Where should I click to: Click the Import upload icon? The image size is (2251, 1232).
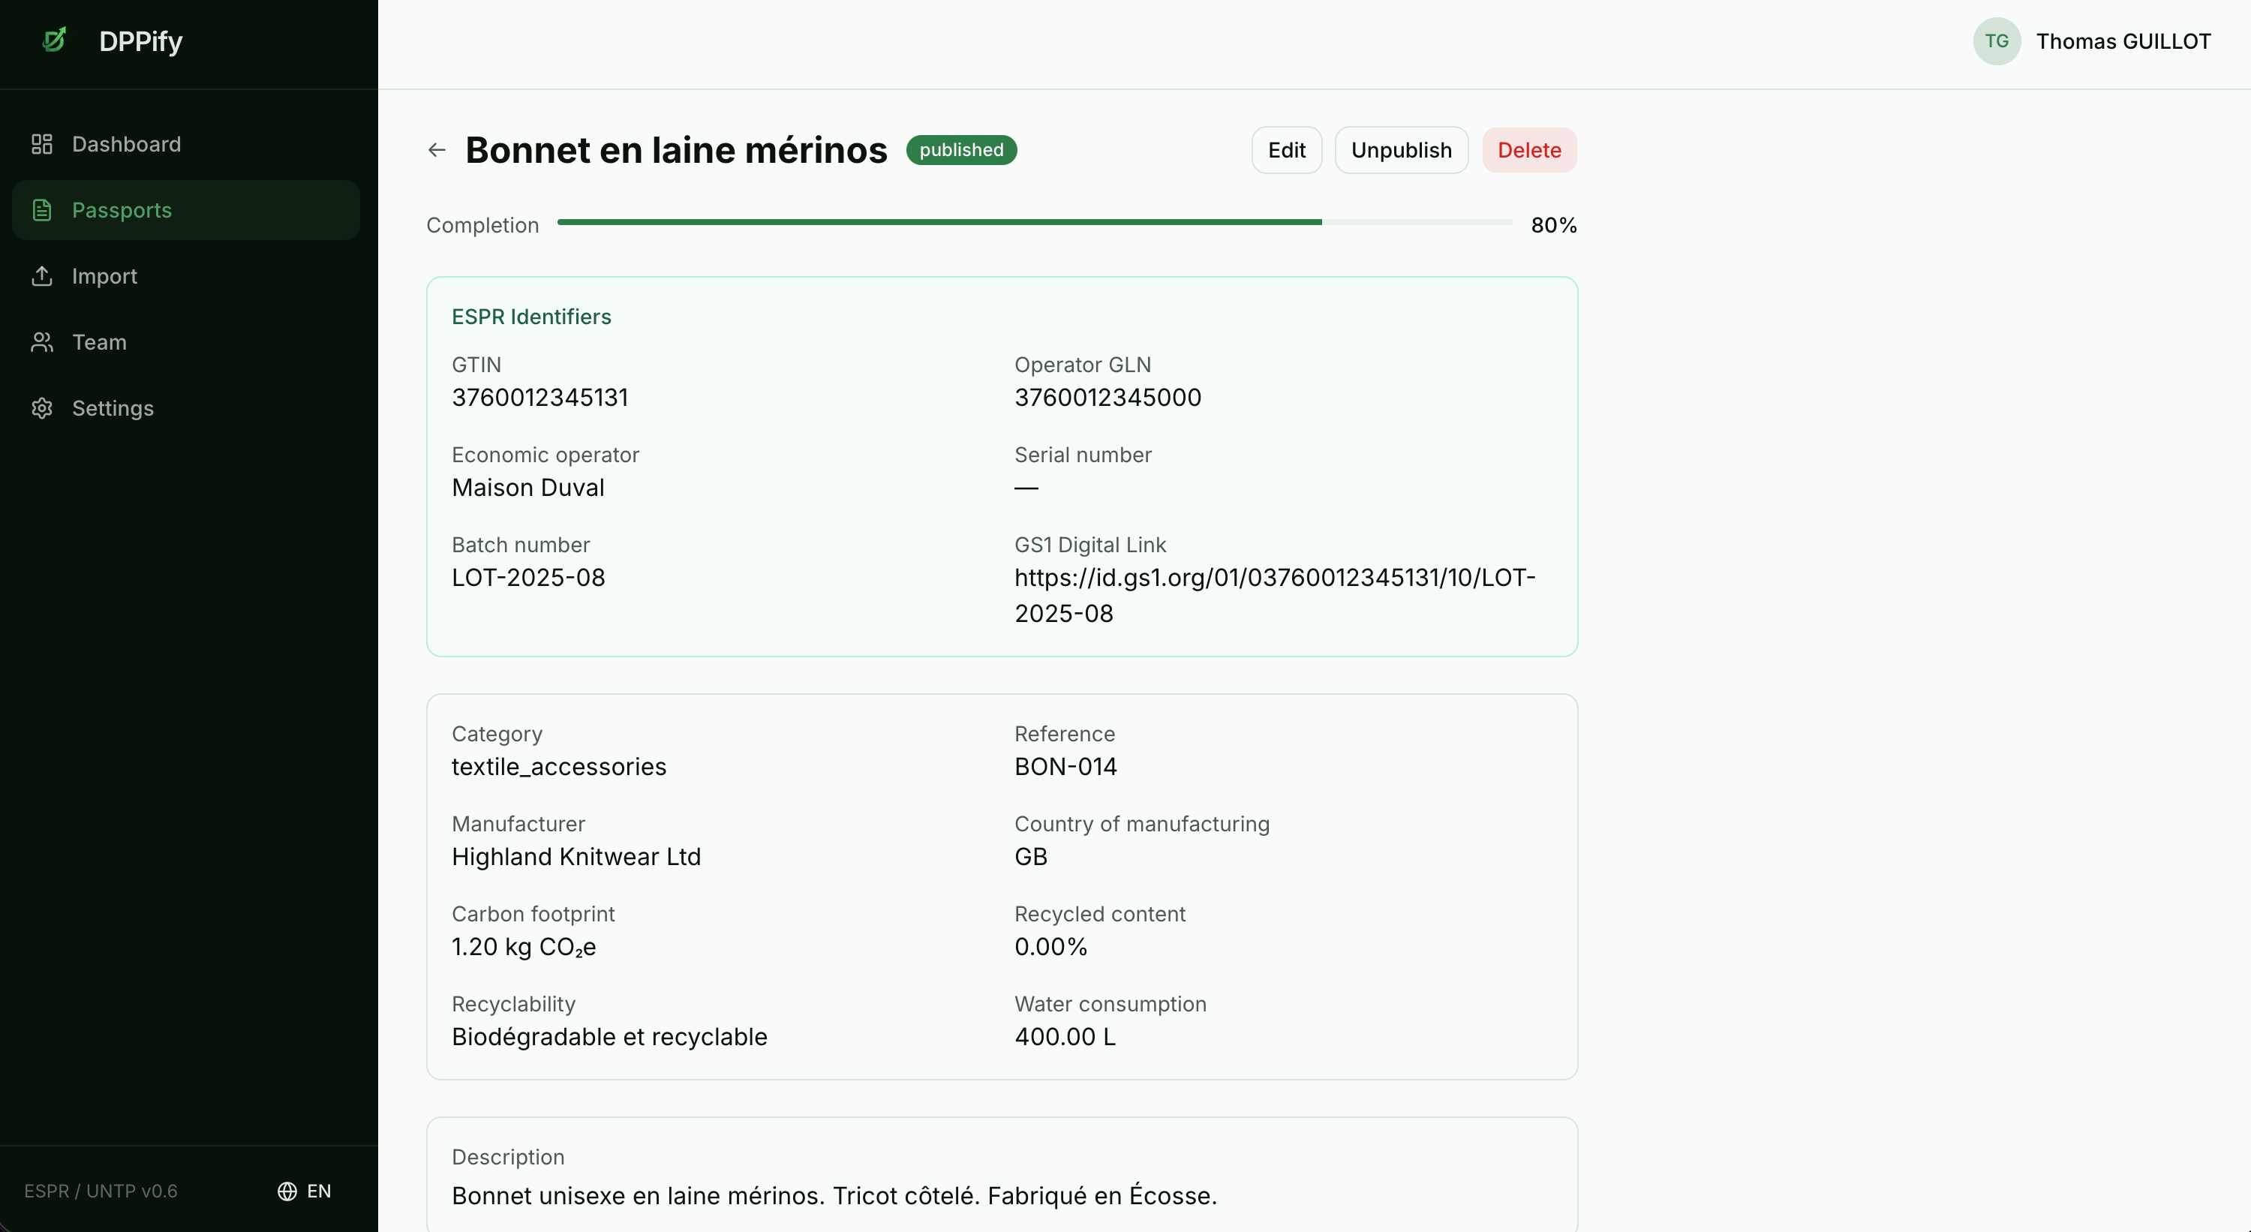pos(42,276)
